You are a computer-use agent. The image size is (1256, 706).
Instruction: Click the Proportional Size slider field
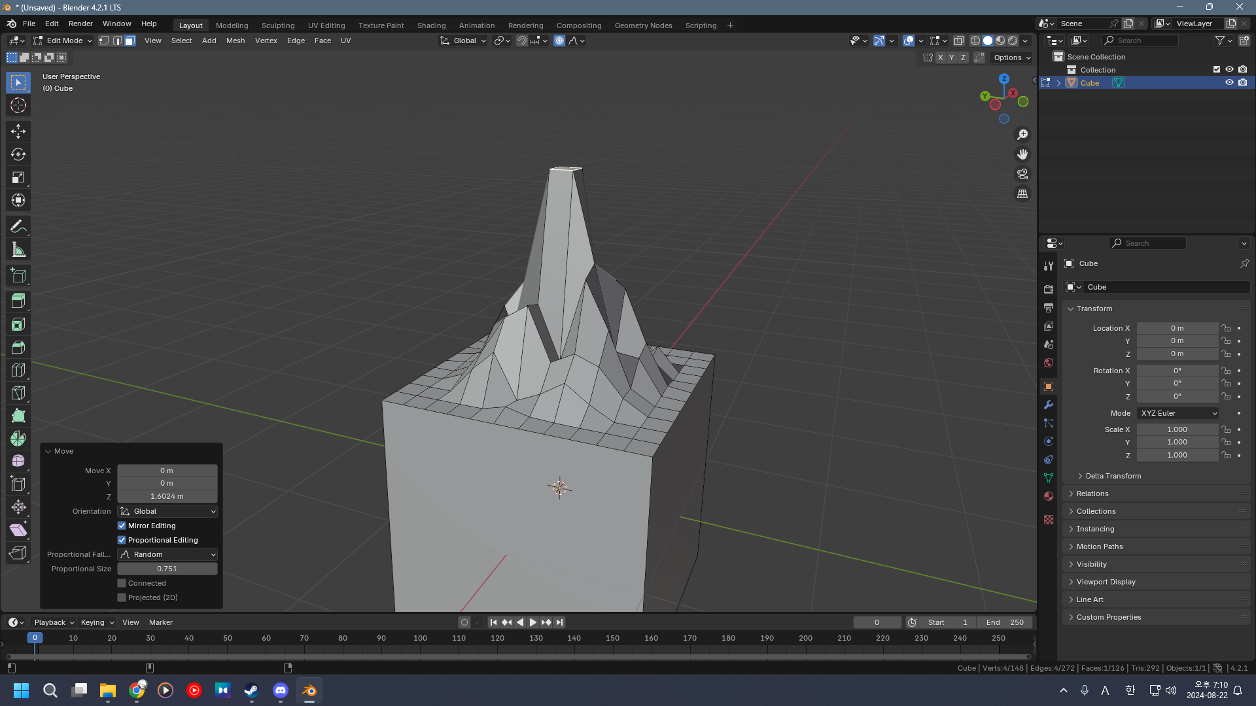pyautogui.click(x=167, y=569)
